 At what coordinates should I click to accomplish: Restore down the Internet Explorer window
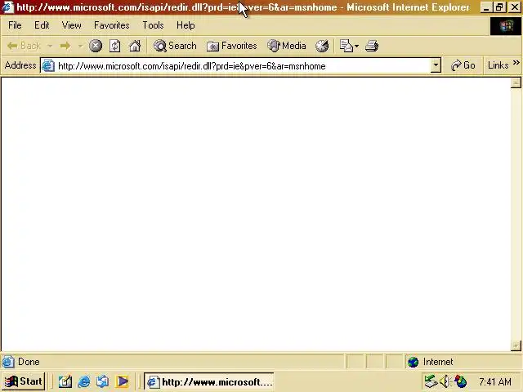[x=499, y=7]
